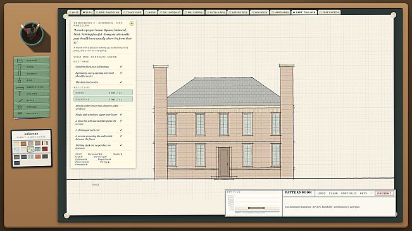
Task: Click the Patternbook title
Action: [298, 192]
